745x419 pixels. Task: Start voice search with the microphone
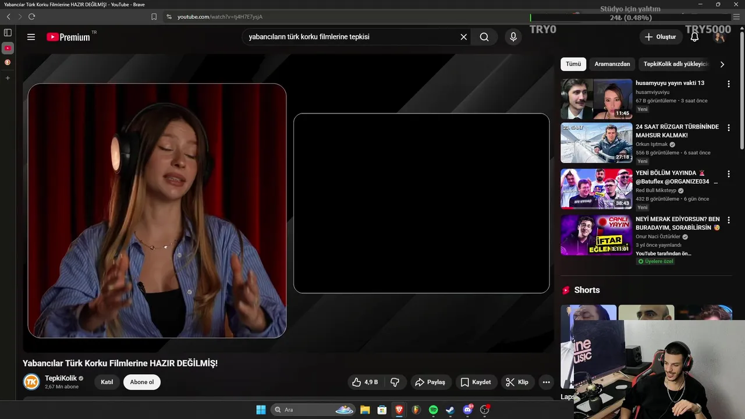(513, 37)
